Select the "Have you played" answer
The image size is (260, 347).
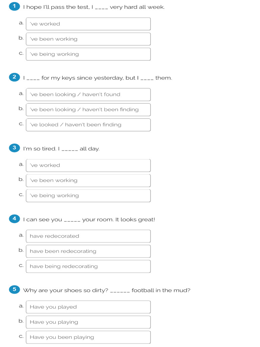tap(88, 307)
